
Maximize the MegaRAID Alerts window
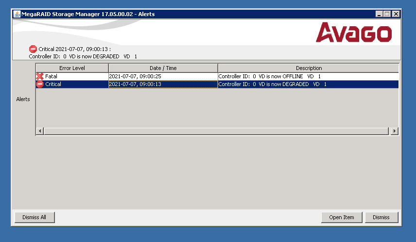[x=387, y=14]
